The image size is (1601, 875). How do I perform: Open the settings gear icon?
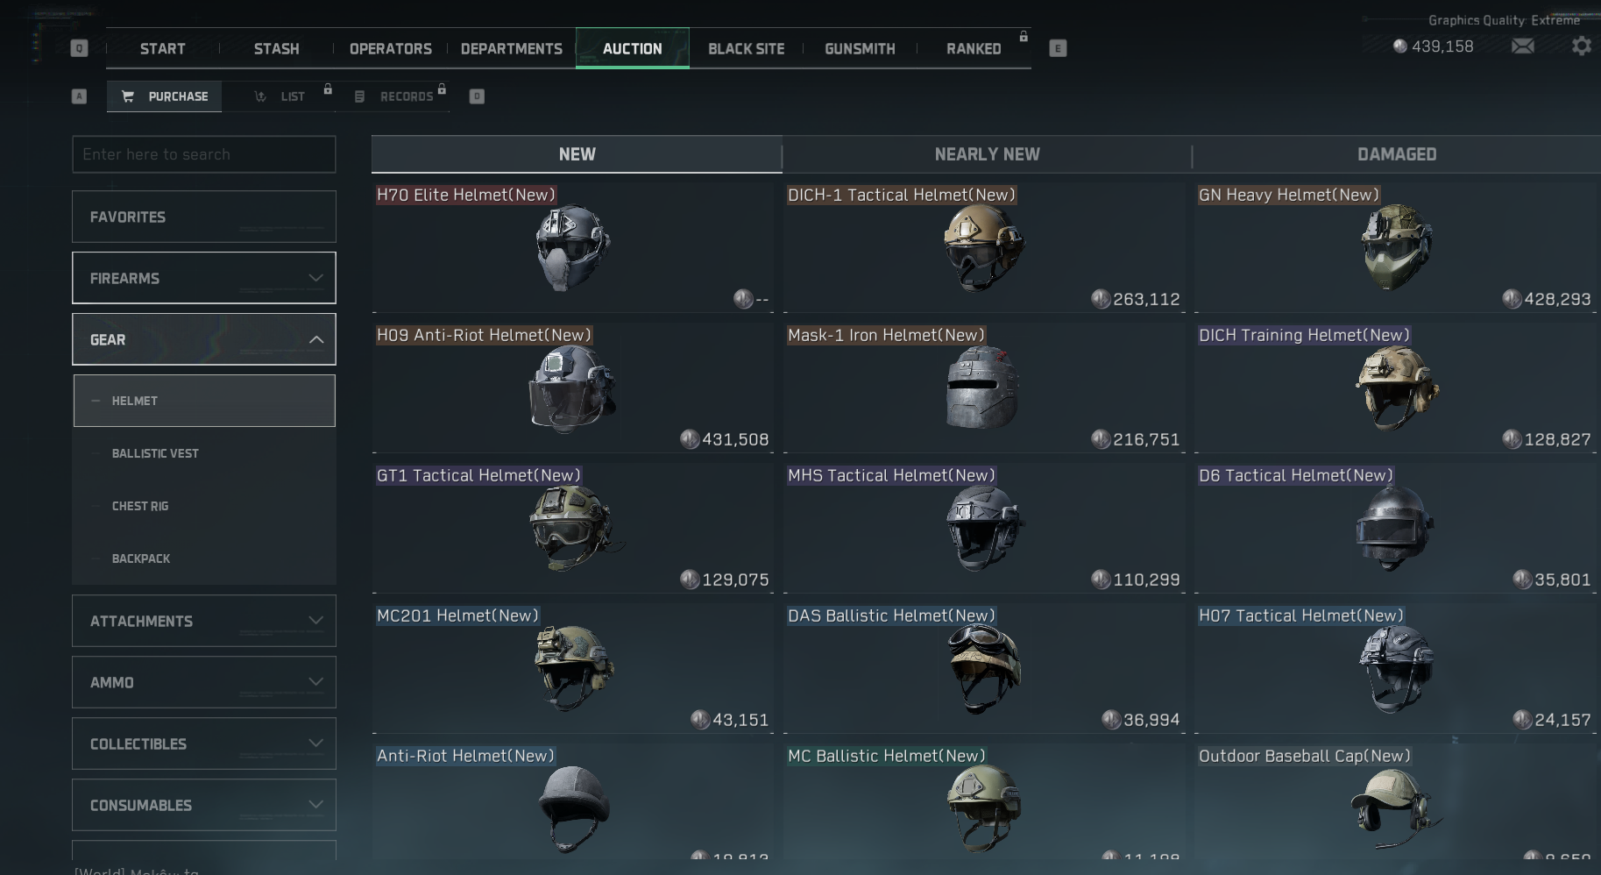tap(1581, 46)
